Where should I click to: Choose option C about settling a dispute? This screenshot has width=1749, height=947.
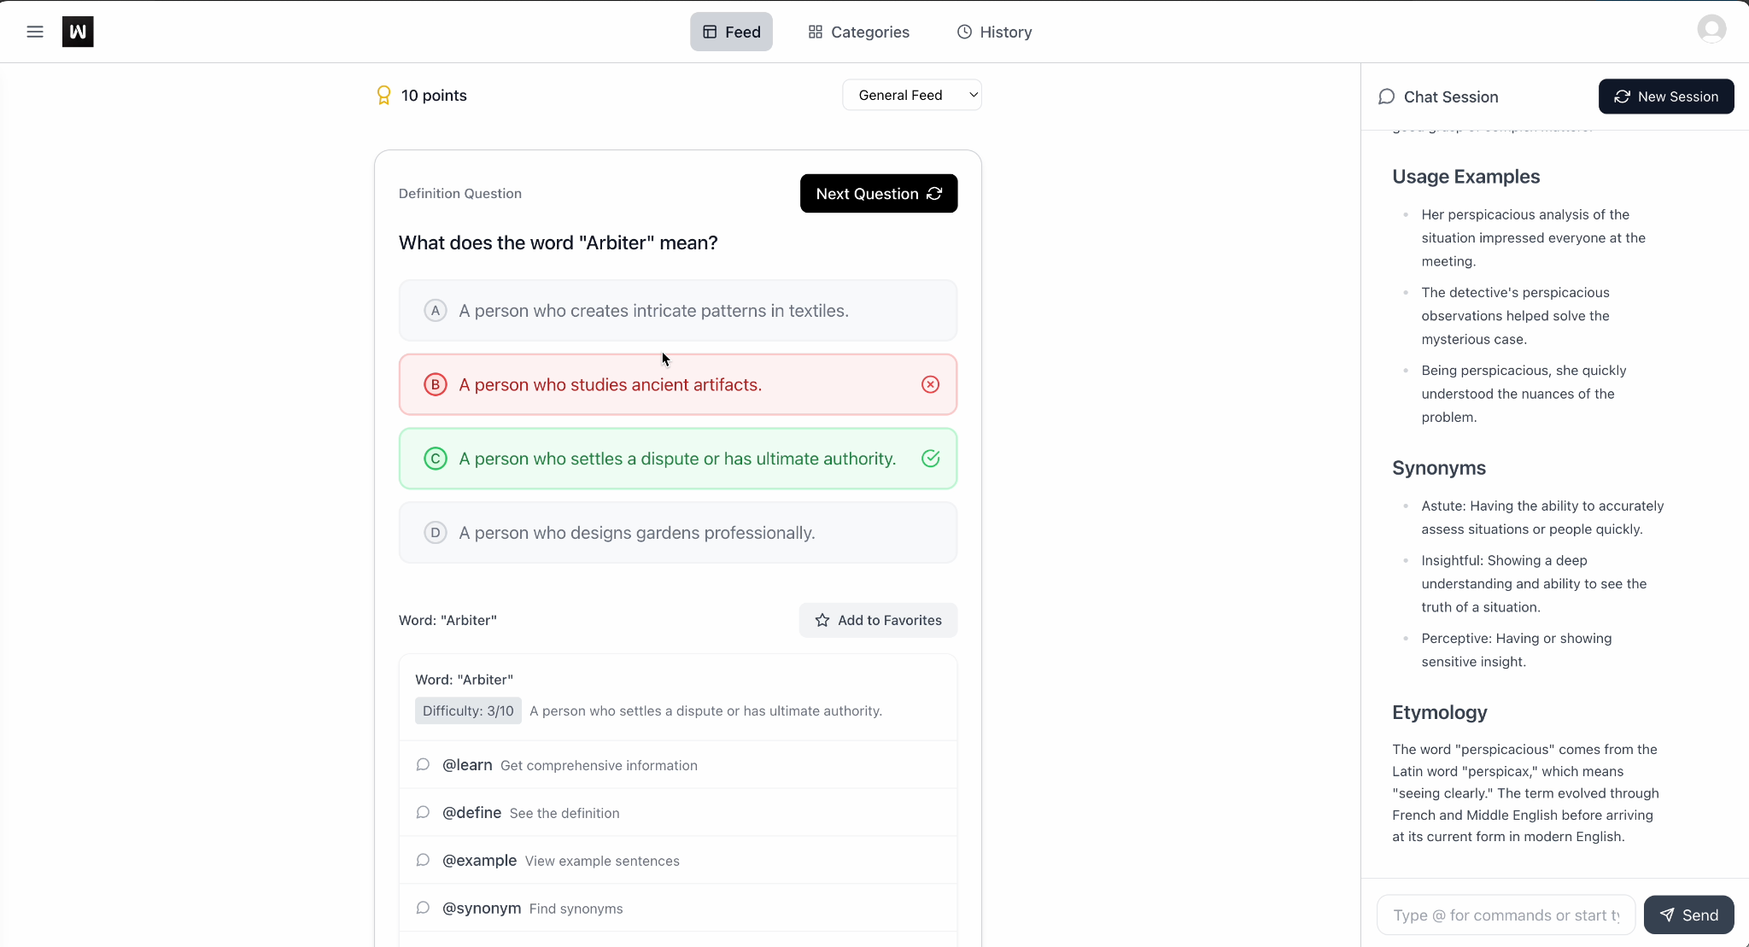click(677, 459)
